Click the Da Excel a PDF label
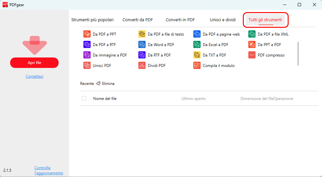This screenshot has width=322, height=177. (x=216, y=45)
